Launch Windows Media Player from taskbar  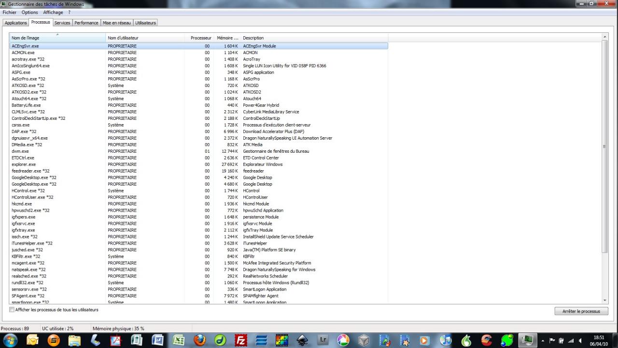[x=425, y=340]
